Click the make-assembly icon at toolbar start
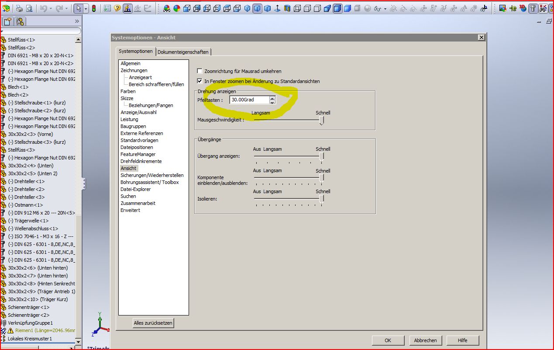The image size is (554, 350). pyautogui.click(x=6, y=8)
